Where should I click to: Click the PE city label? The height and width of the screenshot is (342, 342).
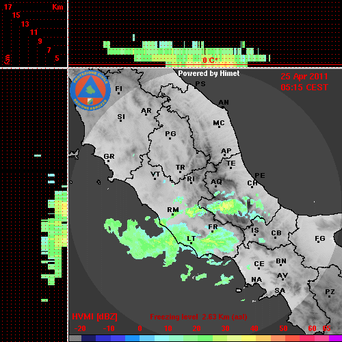click(x=260, y=176)
